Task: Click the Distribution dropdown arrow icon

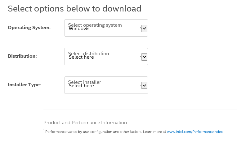Action: [x=144, y=57]
